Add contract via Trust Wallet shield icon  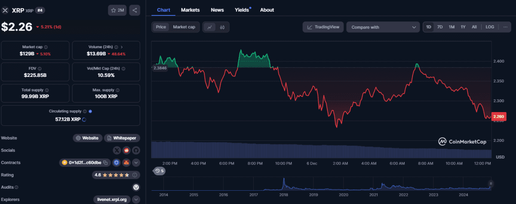(116, 163)
